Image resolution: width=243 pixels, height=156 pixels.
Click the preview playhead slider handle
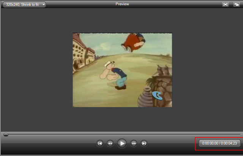click(6, 135)
